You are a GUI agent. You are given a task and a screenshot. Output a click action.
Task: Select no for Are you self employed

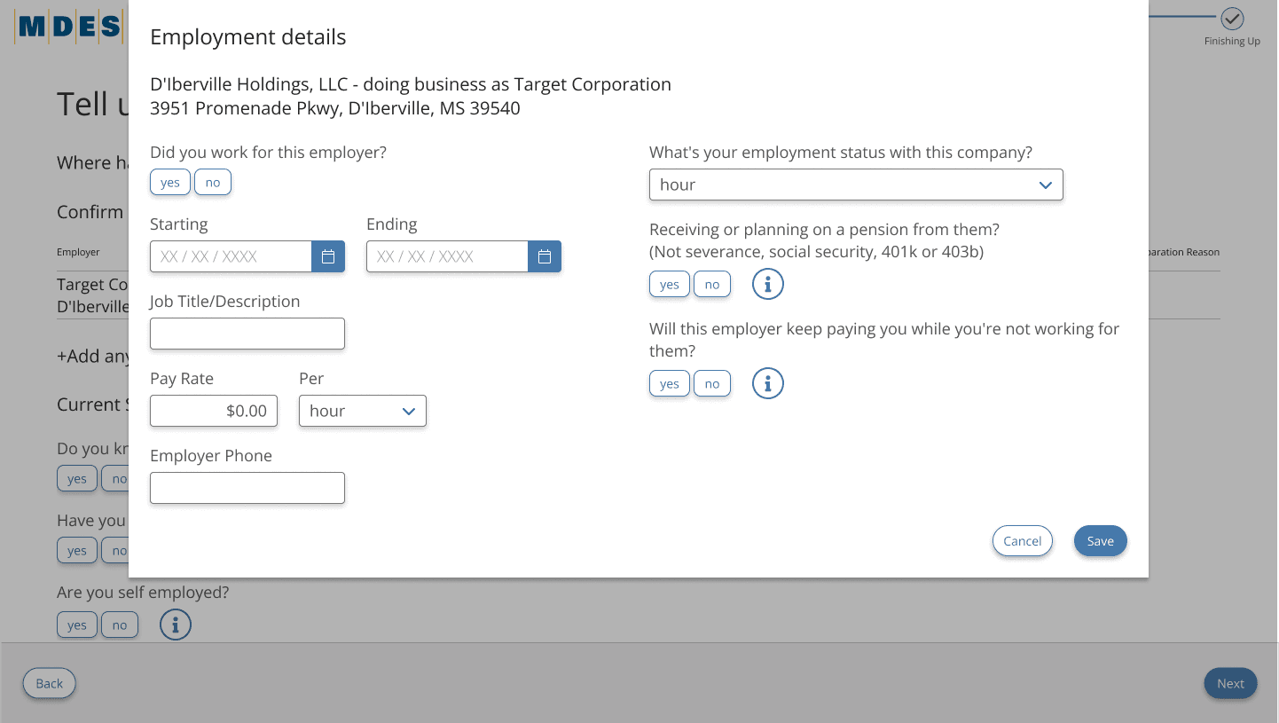tap(120, 625)
